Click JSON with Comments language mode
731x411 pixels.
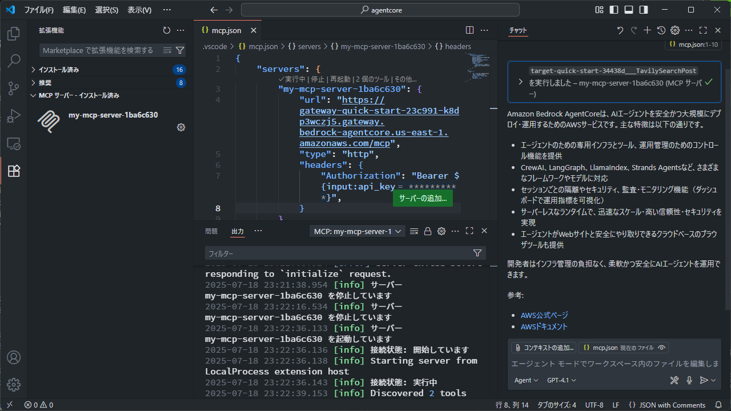pos(672,405)
